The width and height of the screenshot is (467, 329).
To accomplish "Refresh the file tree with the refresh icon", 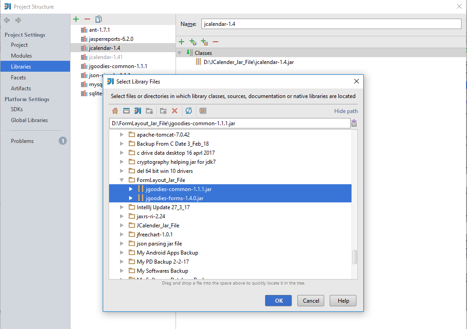I will [x=188, y=111].
